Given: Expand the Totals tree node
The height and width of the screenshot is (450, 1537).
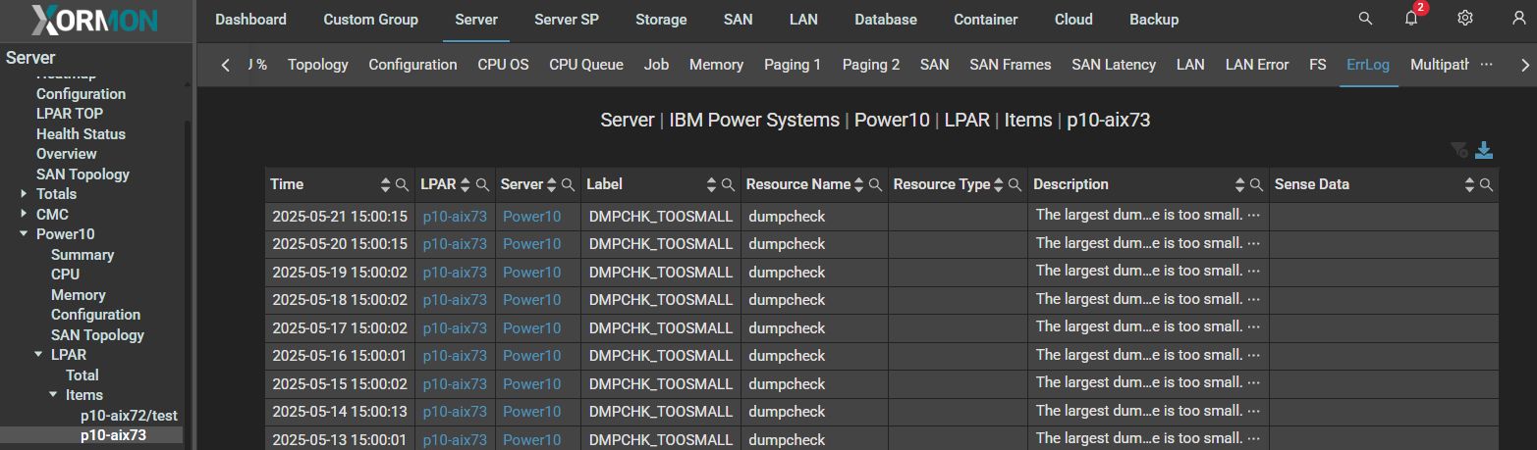Looking at the screenshot, I should pyautogui.click(x=24, y=194).
